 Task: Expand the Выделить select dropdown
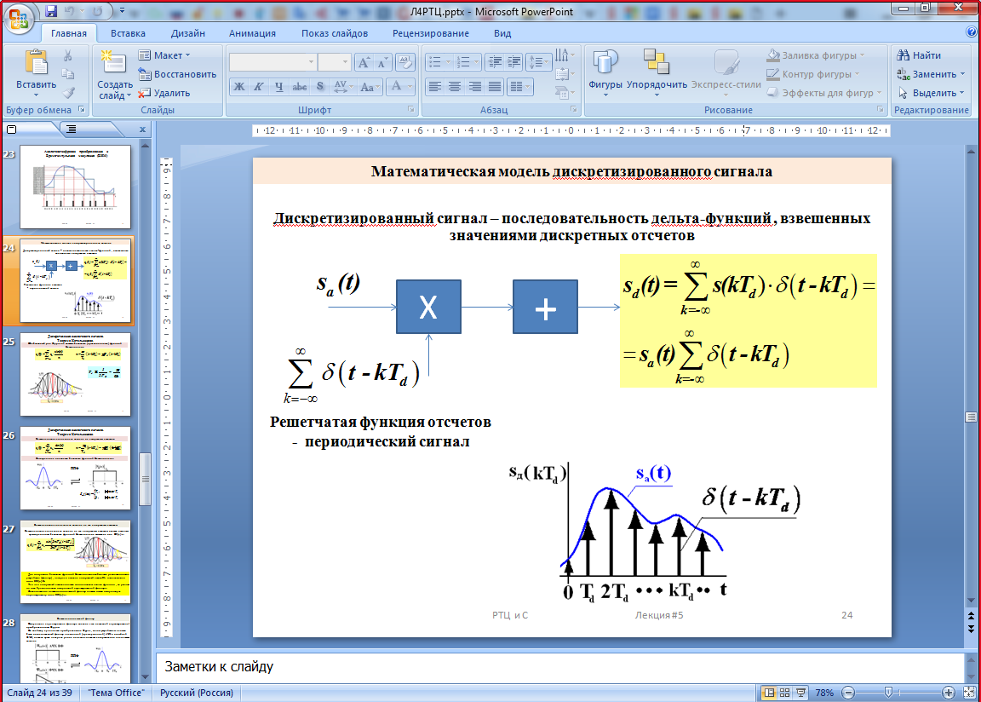pyautogui.click(x=930, y=93)
